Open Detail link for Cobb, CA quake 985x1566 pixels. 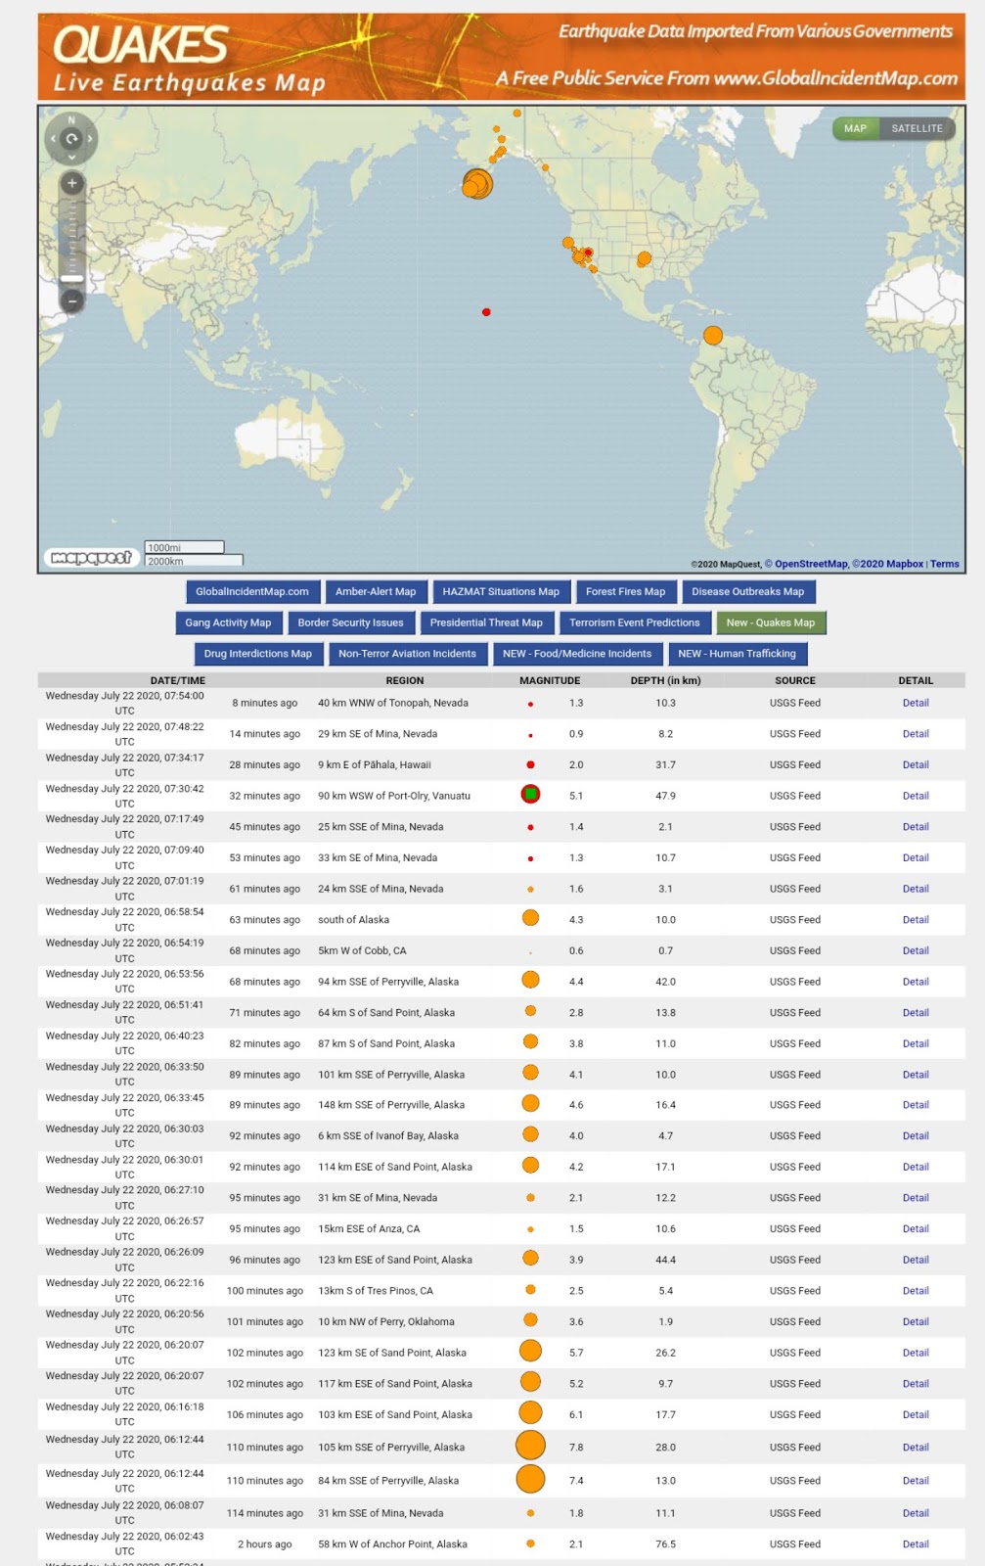click(916, 950)
